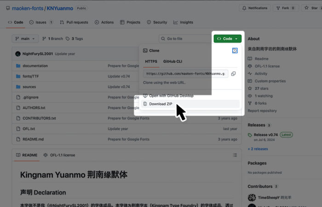This screenshot has height=207, width=322.
Task: Switch to the GitHub CLI tab
Action: pos(172,62)
